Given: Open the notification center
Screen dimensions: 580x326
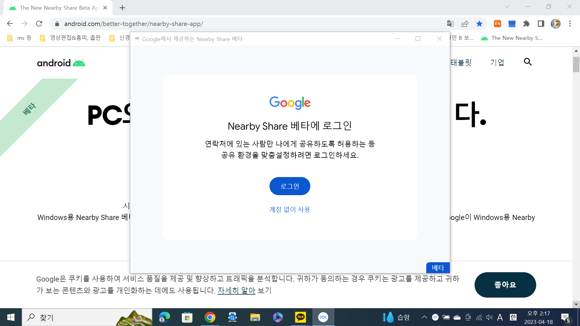Looking at the screenshot, I should point(566,317).
